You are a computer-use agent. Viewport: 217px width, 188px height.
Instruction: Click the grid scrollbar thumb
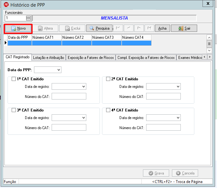point(209,44)
